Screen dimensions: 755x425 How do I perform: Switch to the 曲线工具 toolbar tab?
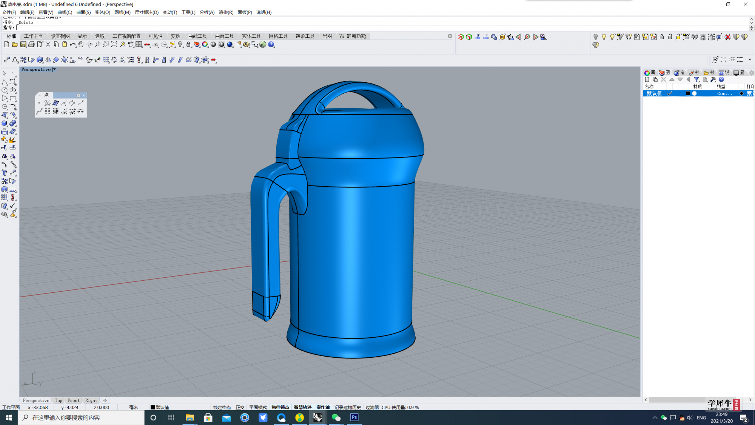(197, 36)
